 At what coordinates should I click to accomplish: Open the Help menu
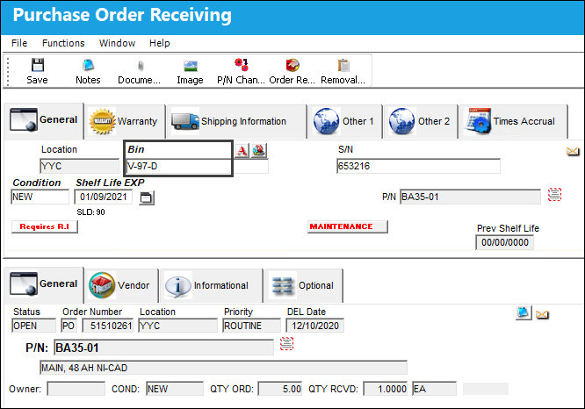(160, 43)
